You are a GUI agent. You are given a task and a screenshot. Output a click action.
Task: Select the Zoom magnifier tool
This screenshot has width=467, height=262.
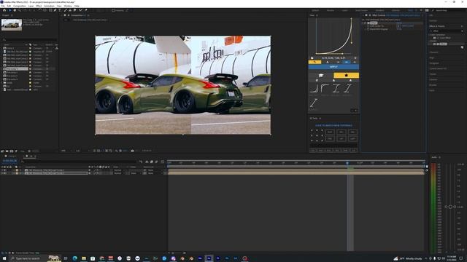coord(20,10)
